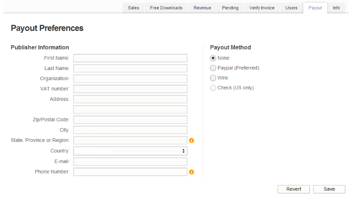Open the Info tab

tap(337, 8)
